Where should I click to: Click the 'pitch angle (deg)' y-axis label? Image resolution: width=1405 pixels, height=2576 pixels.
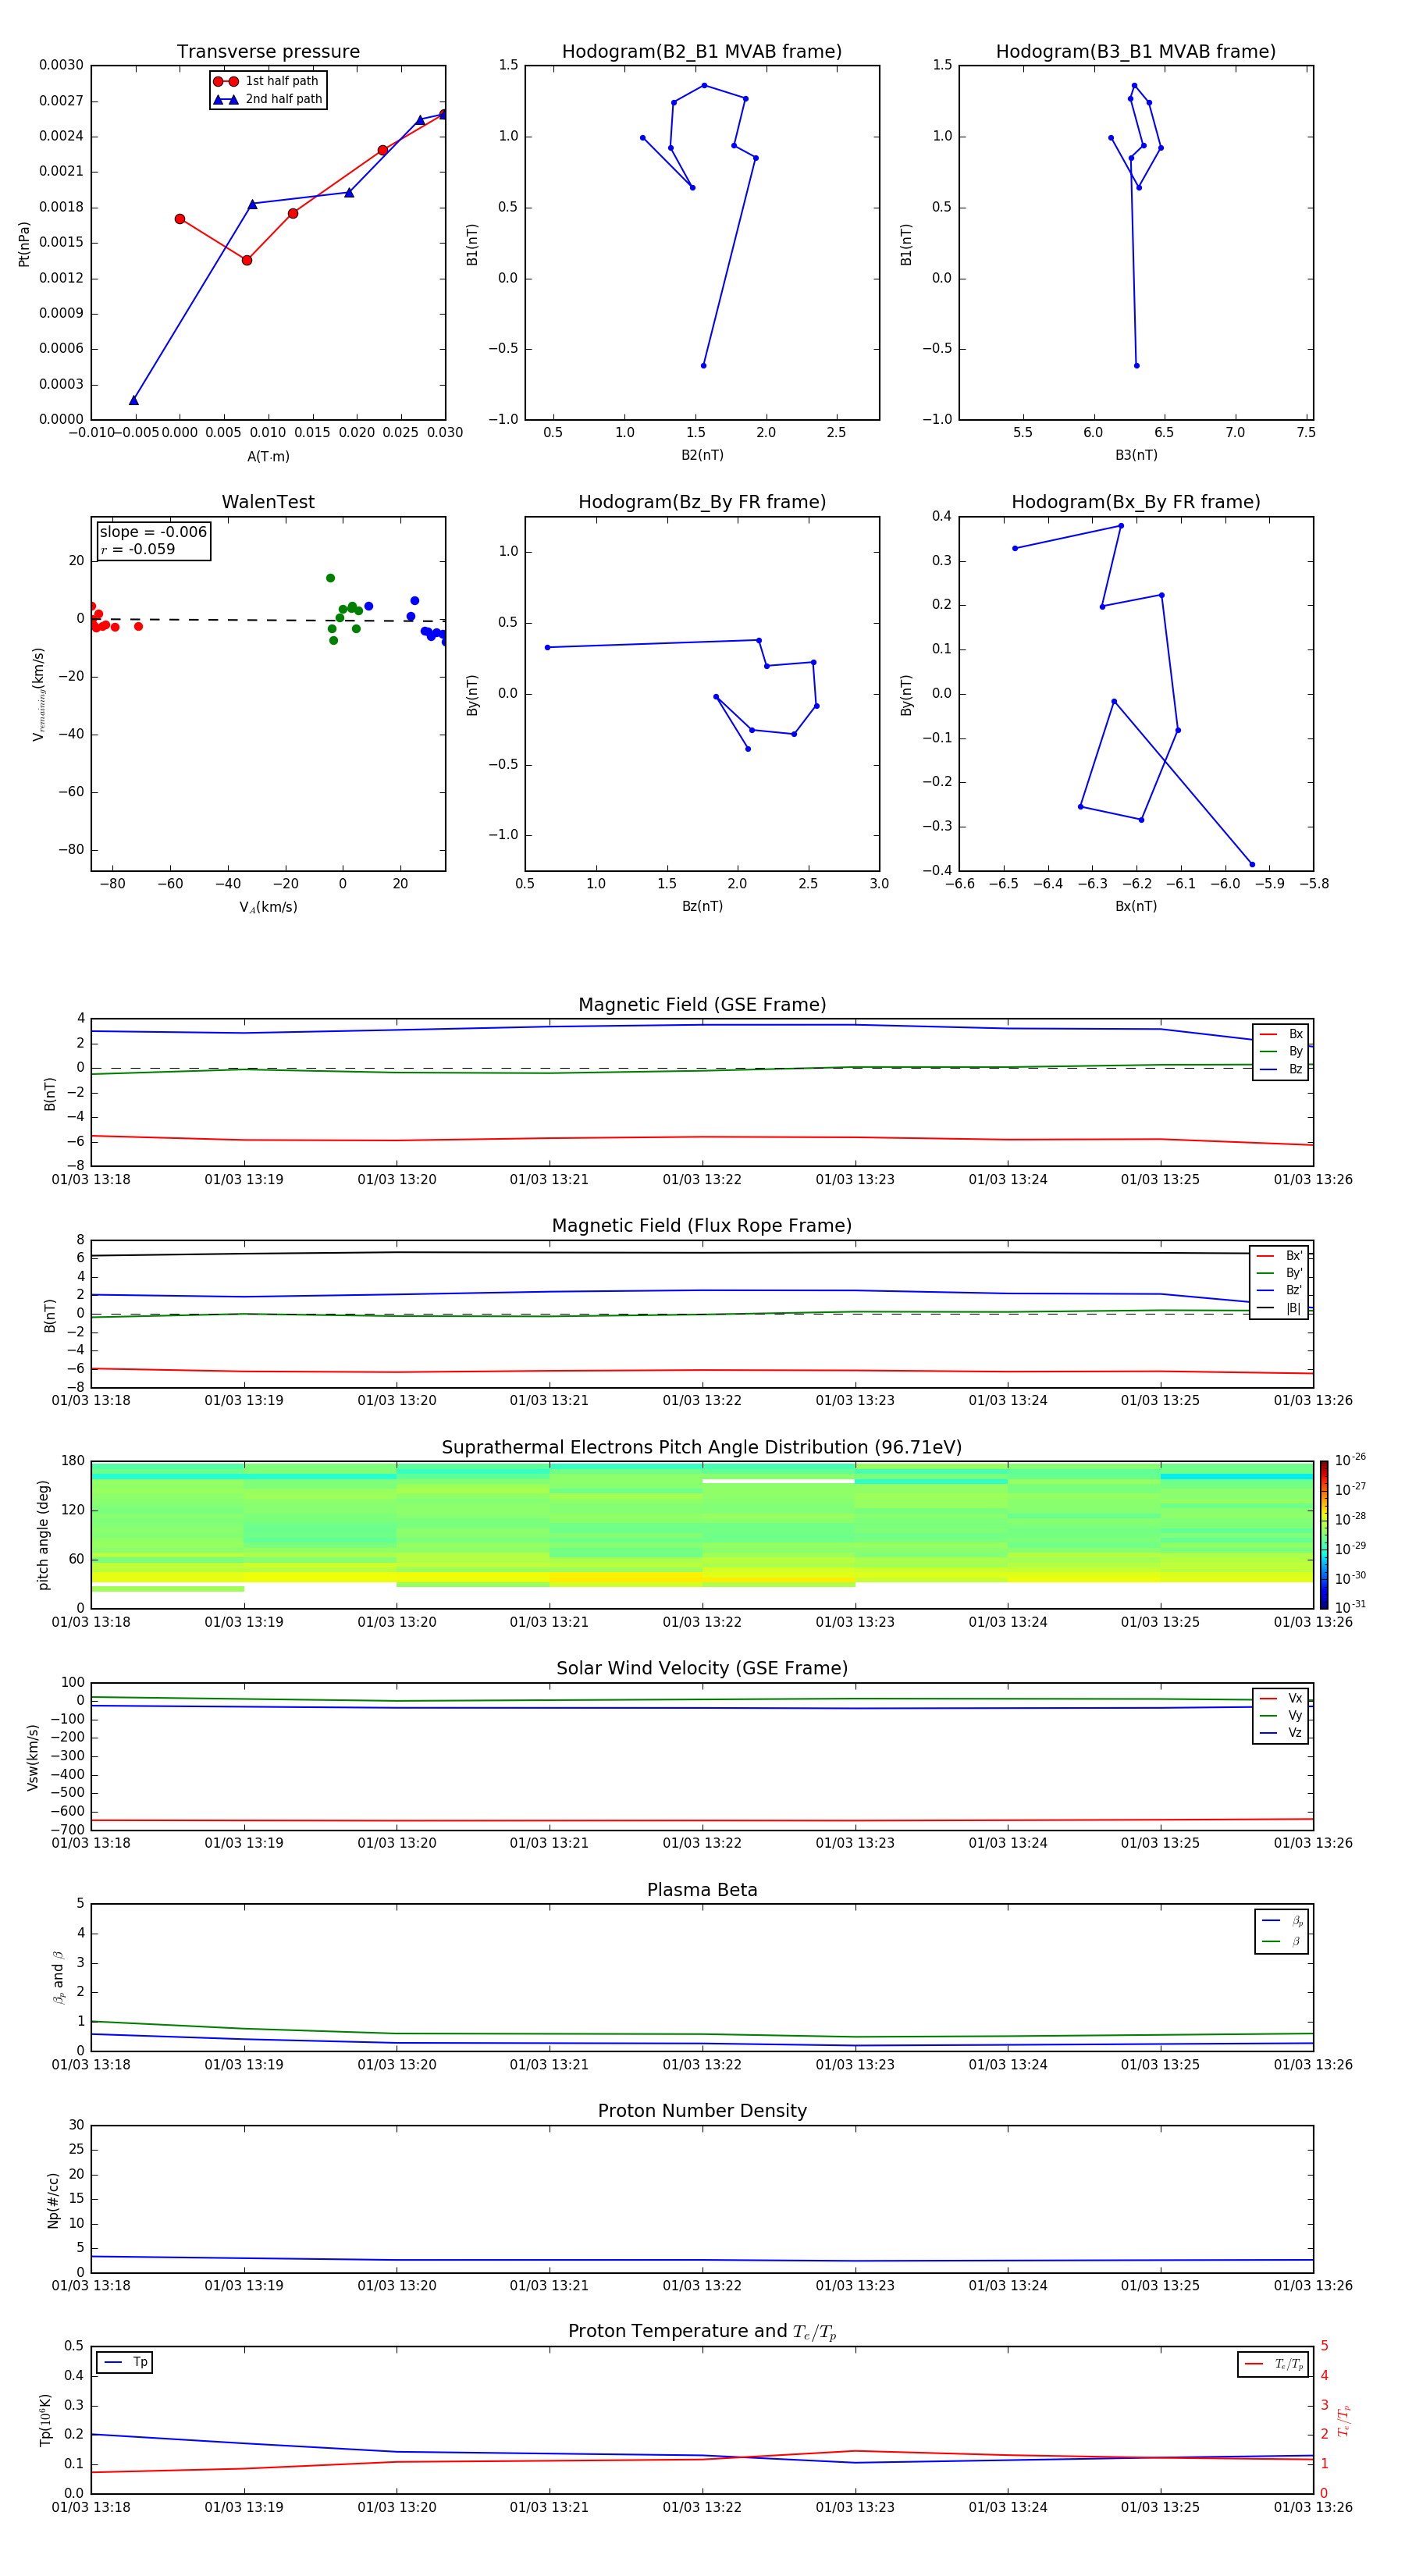[43, 1535]
